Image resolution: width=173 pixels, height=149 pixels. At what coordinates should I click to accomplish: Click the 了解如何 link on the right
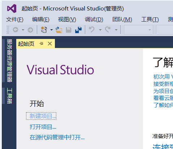[163, 105]
